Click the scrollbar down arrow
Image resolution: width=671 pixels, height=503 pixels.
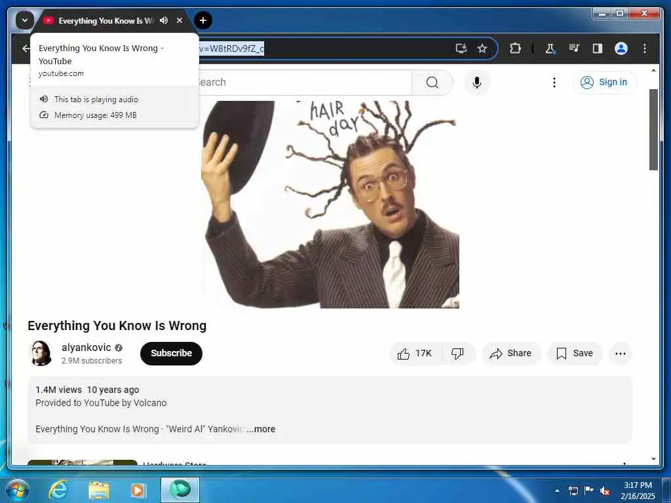point(653,459)
